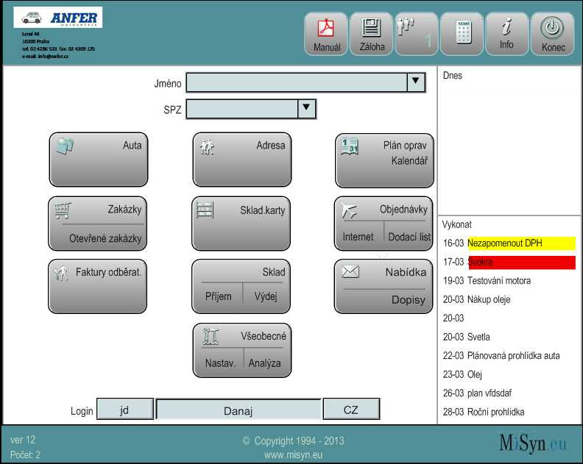The image size is (583, 464).
Task: Click into the Jméno combo field
Action: 297,82
